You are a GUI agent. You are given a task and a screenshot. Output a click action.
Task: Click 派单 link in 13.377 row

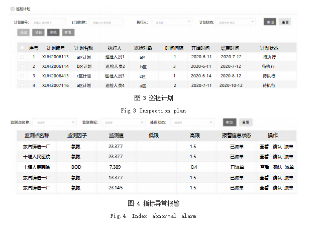click(289, 178)
